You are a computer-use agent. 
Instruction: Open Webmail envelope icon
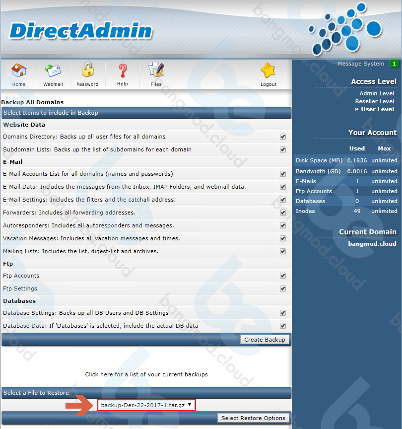click(53, 71)
